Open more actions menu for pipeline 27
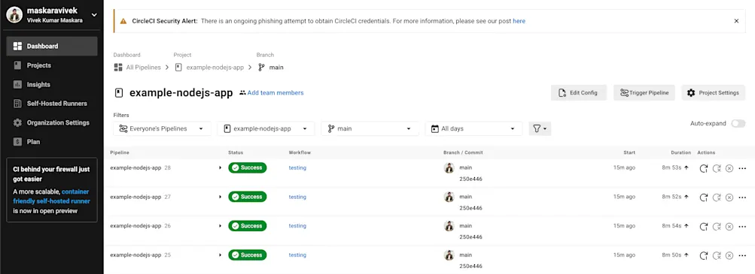 pyautogui.click(x=742, y=197)
